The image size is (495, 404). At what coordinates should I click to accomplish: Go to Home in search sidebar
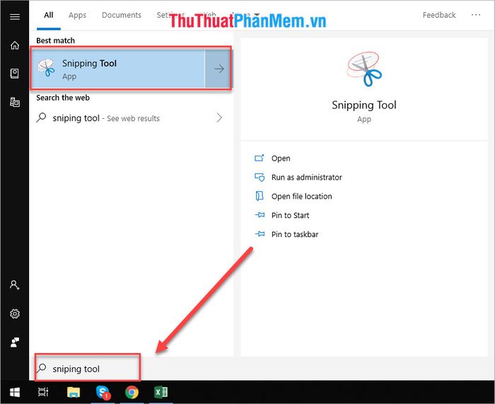[15, 45]
